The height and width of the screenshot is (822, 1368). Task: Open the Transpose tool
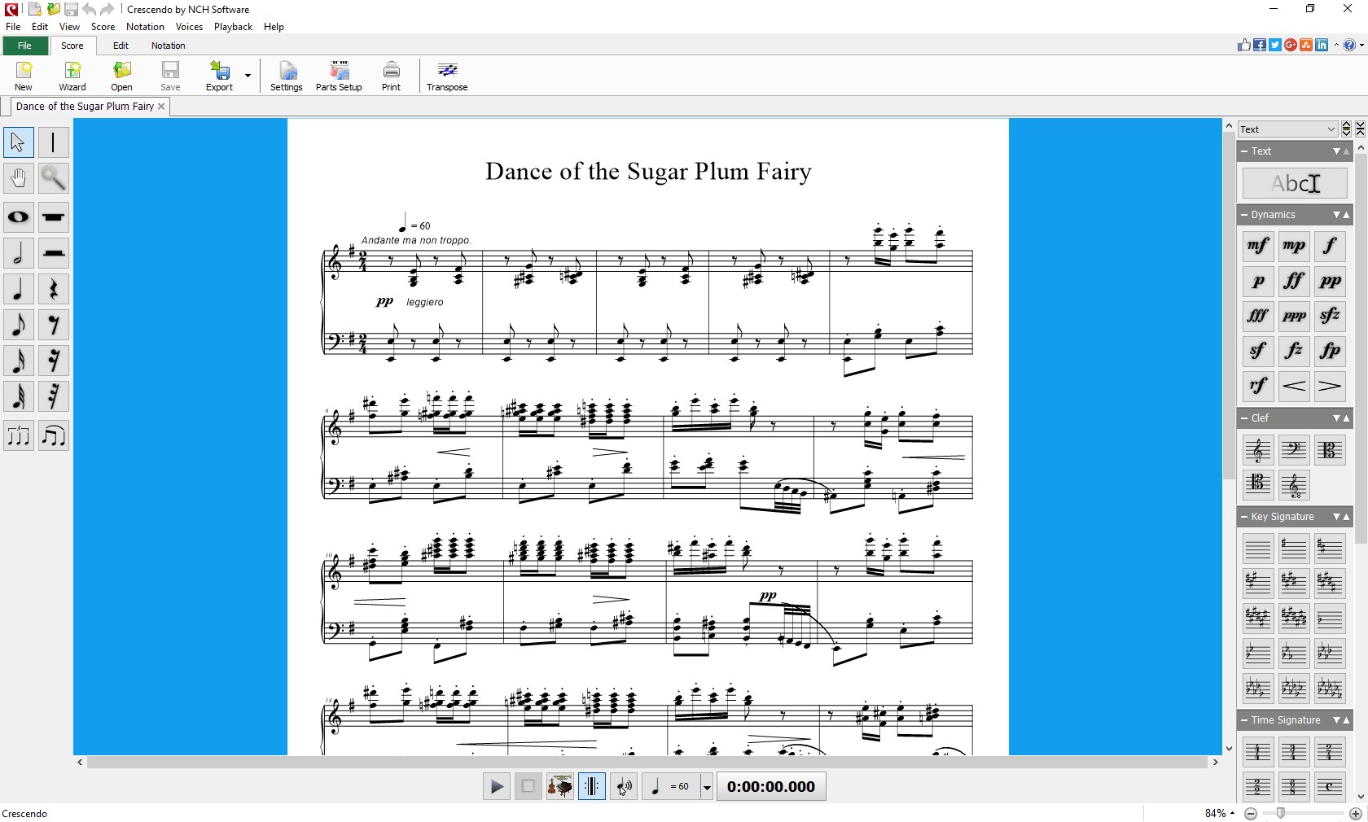click(x=446, y=75)
